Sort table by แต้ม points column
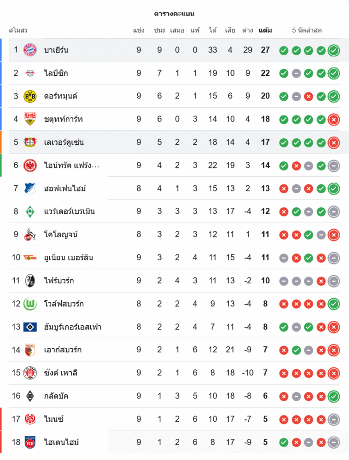This screenshot has width=349, height=460. coord(265,31)
